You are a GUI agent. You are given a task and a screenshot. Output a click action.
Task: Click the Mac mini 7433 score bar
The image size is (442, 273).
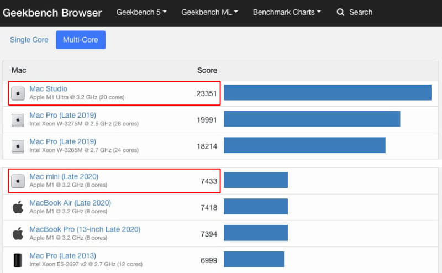256,180
